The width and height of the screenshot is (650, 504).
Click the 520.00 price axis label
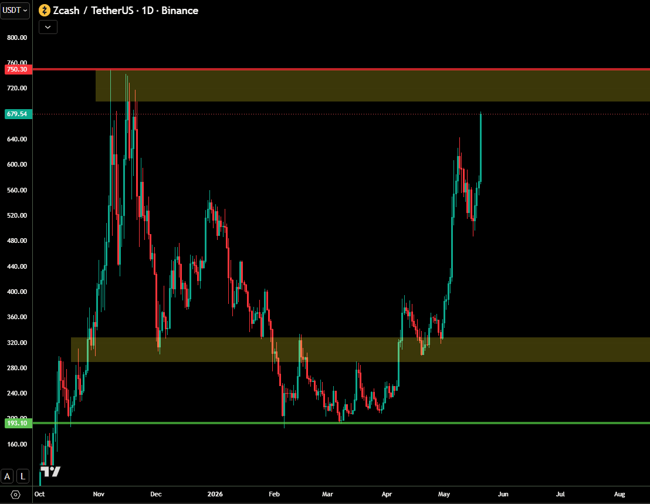click(x=17, y=215)
